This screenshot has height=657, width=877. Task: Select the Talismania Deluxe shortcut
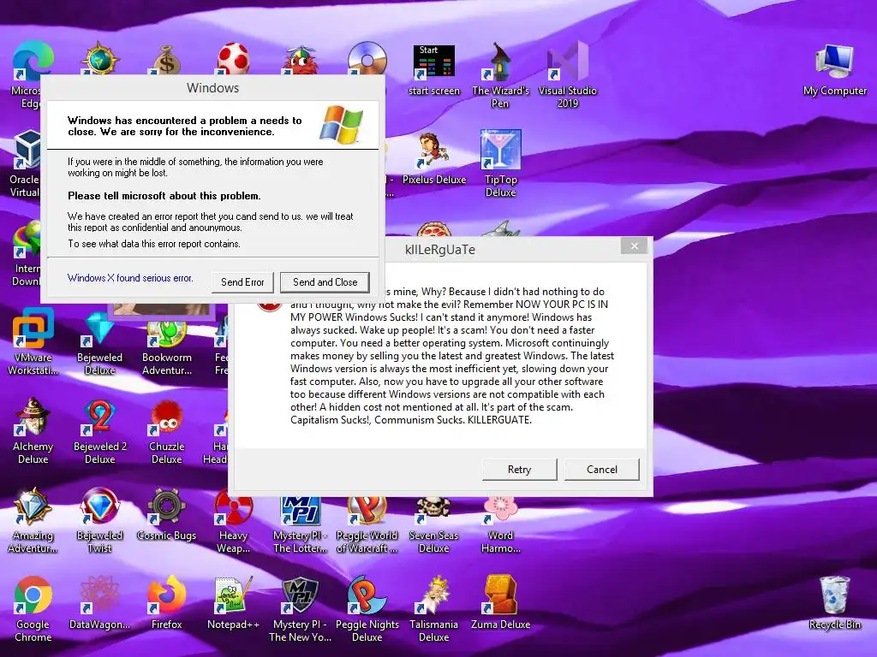point(433,609)
